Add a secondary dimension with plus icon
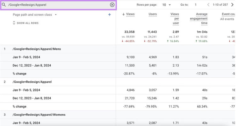236x126 pixels. point(110,15)
